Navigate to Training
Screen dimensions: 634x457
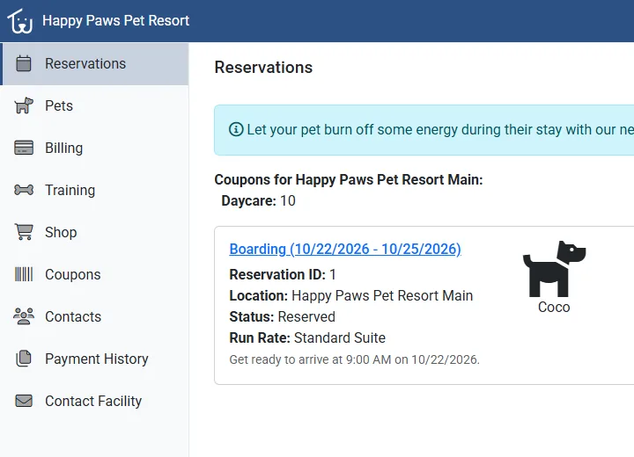(x=94, y=190)
